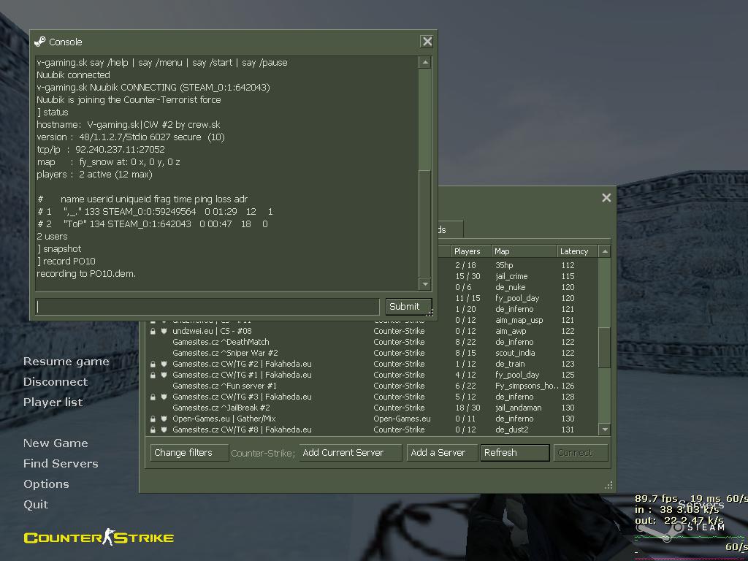The width and height of the screenshot is (748, 561).
Task: Refresh the server list
Action: tap(515, 453)
